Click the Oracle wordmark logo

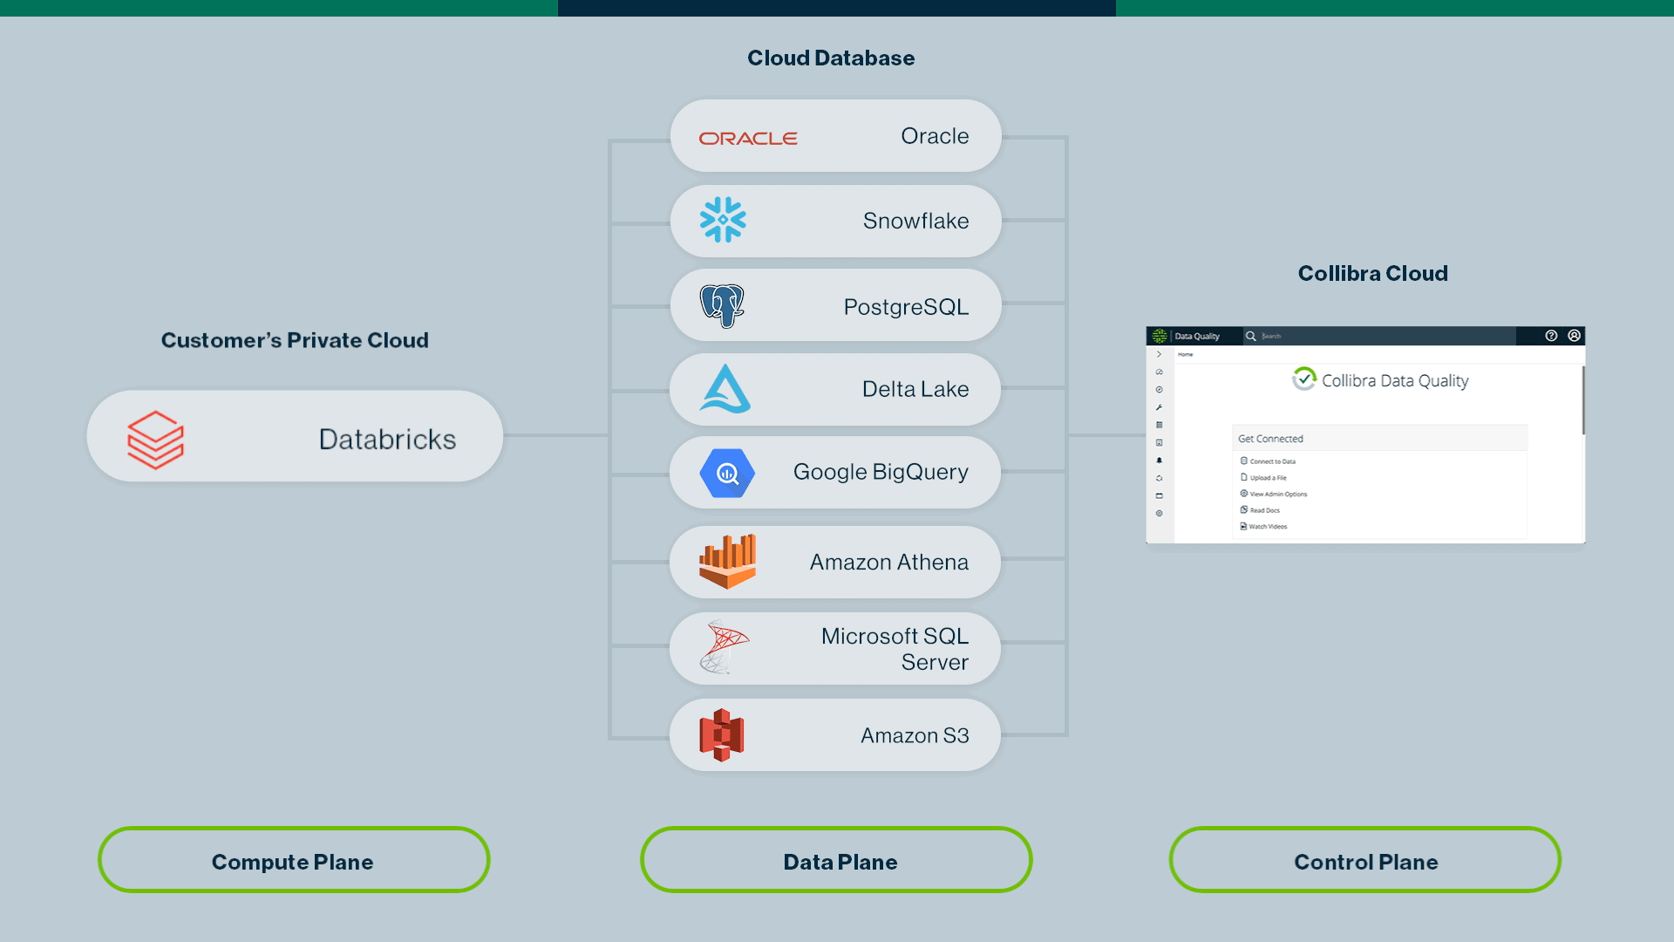(x=748, y=136)
